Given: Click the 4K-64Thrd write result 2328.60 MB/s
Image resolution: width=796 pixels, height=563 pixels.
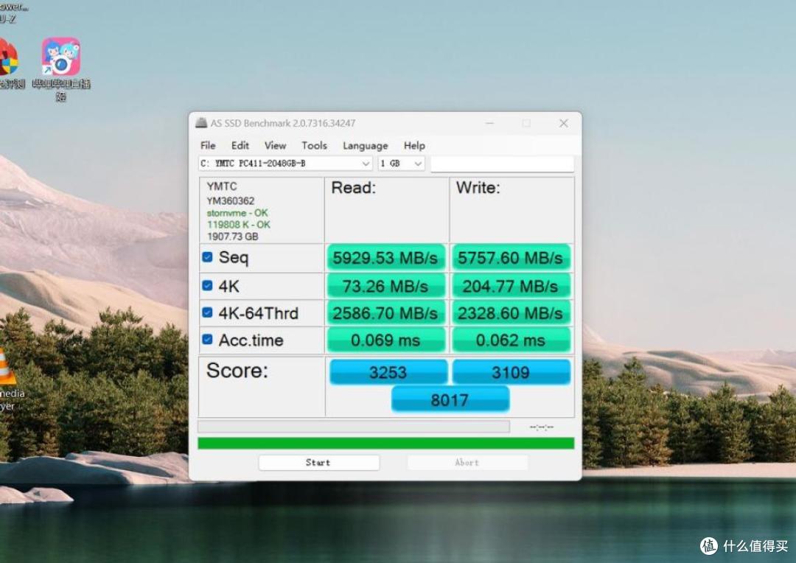Looking at the screenshot, I should click(511, 313).
